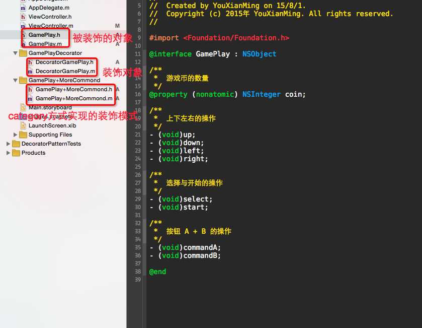This screenshot has height=328, width=422.
Task: Click the @interface GamePlay declaration
Action: click(x=213, y=54)
